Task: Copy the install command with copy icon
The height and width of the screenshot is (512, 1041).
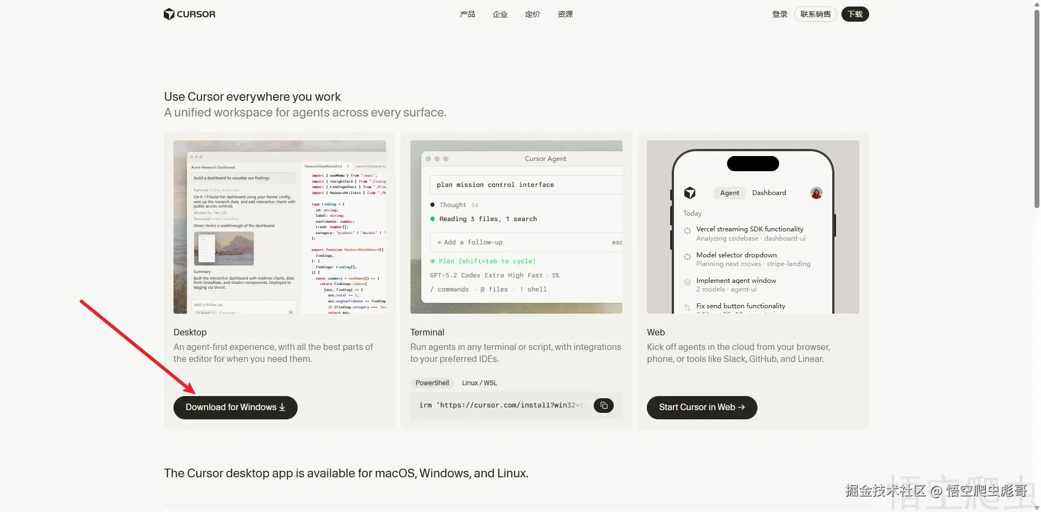Action: pos(603,405)
